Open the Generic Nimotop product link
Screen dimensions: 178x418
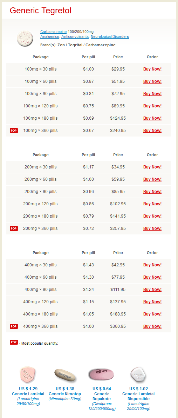[x=65, y=394]
